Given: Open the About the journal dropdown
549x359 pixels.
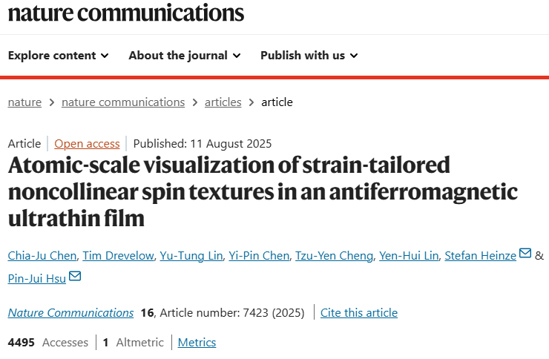Looking at the screenshot, I should 184,56.
